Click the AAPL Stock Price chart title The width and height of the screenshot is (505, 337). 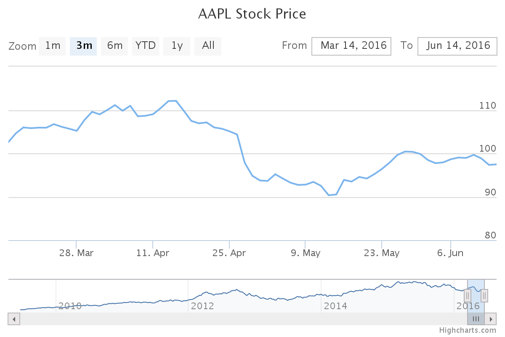click(x=252, y=14)
